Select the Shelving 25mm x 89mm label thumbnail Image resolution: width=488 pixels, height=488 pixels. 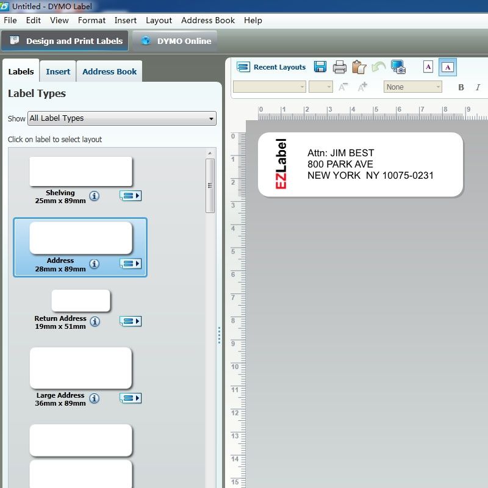81,172
